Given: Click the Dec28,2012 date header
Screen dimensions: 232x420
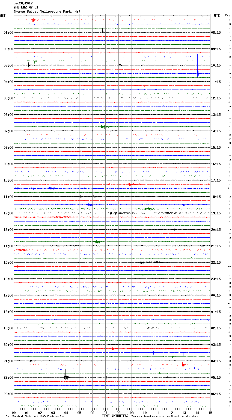Looking at the screenshot, I should tap(23, 3).
